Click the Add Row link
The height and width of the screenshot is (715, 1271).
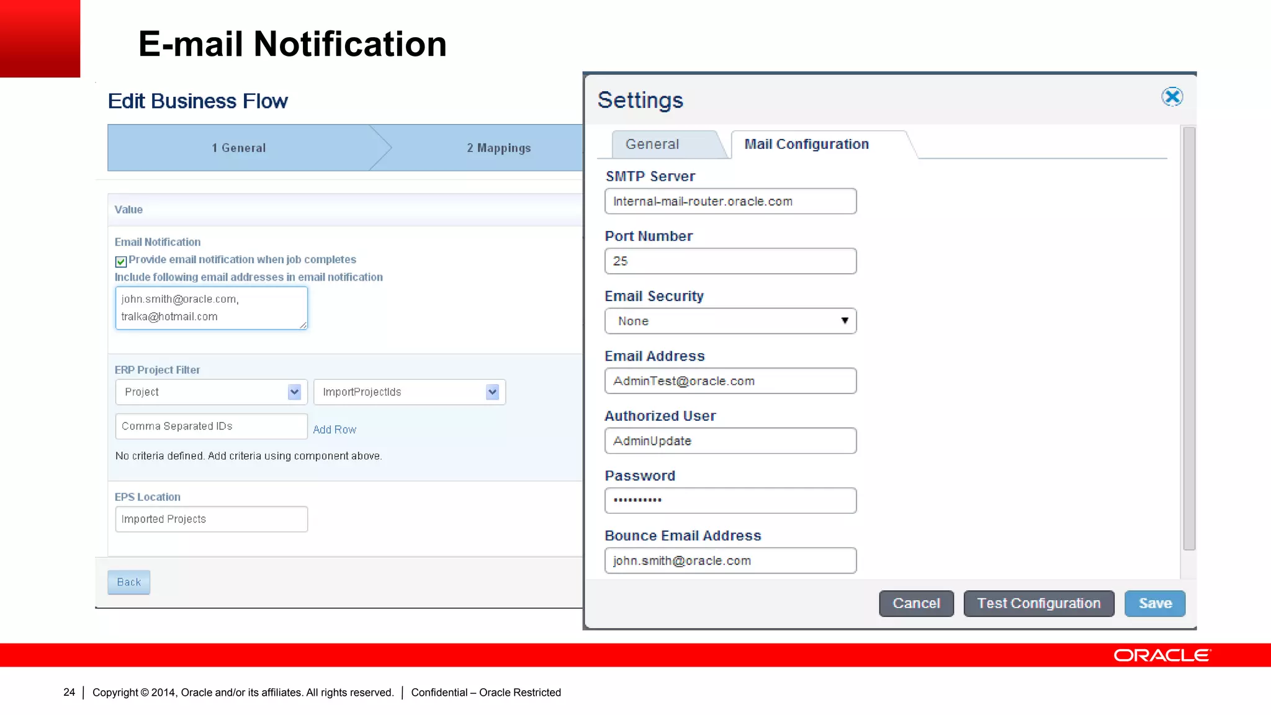pos(335,429)
